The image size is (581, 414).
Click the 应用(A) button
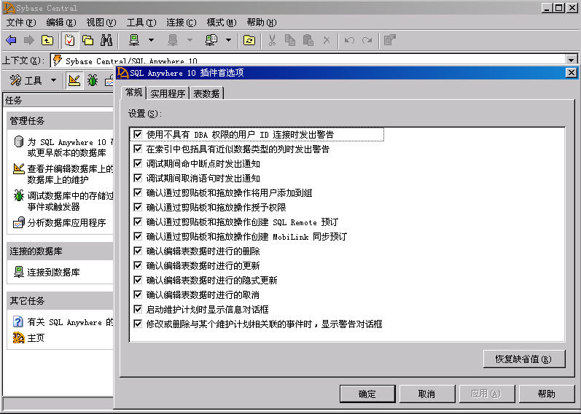487,394
